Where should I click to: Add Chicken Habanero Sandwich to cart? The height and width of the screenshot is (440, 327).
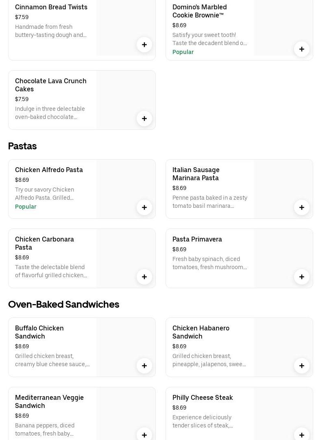[302, 366]
